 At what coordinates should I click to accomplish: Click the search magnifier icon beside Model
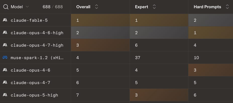pyautogui.click(x=6, y=7)
